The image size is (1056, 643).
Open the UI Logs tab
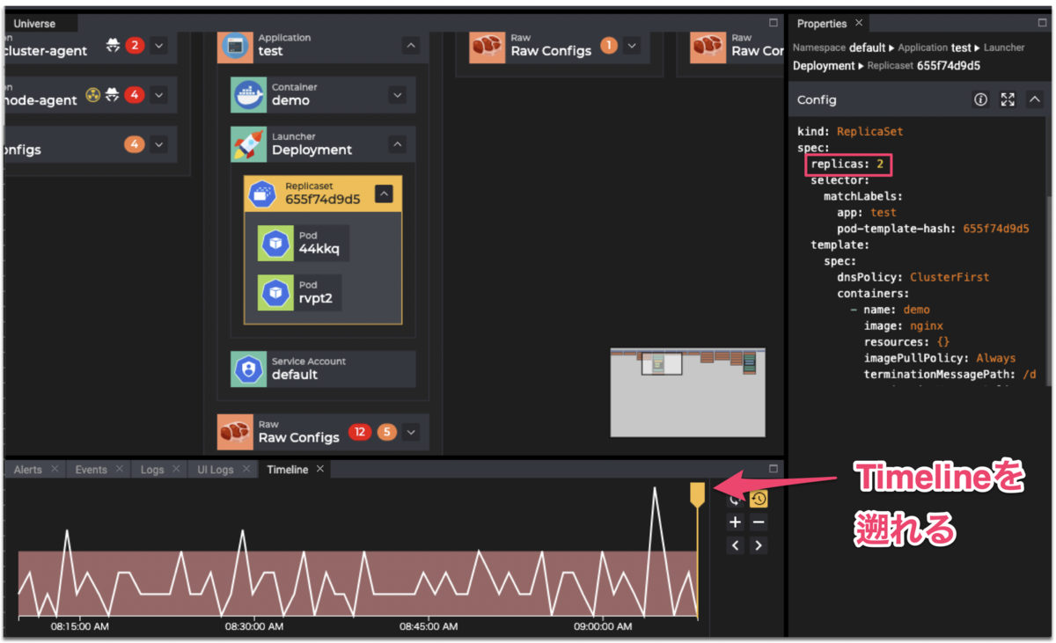(216, 470)
